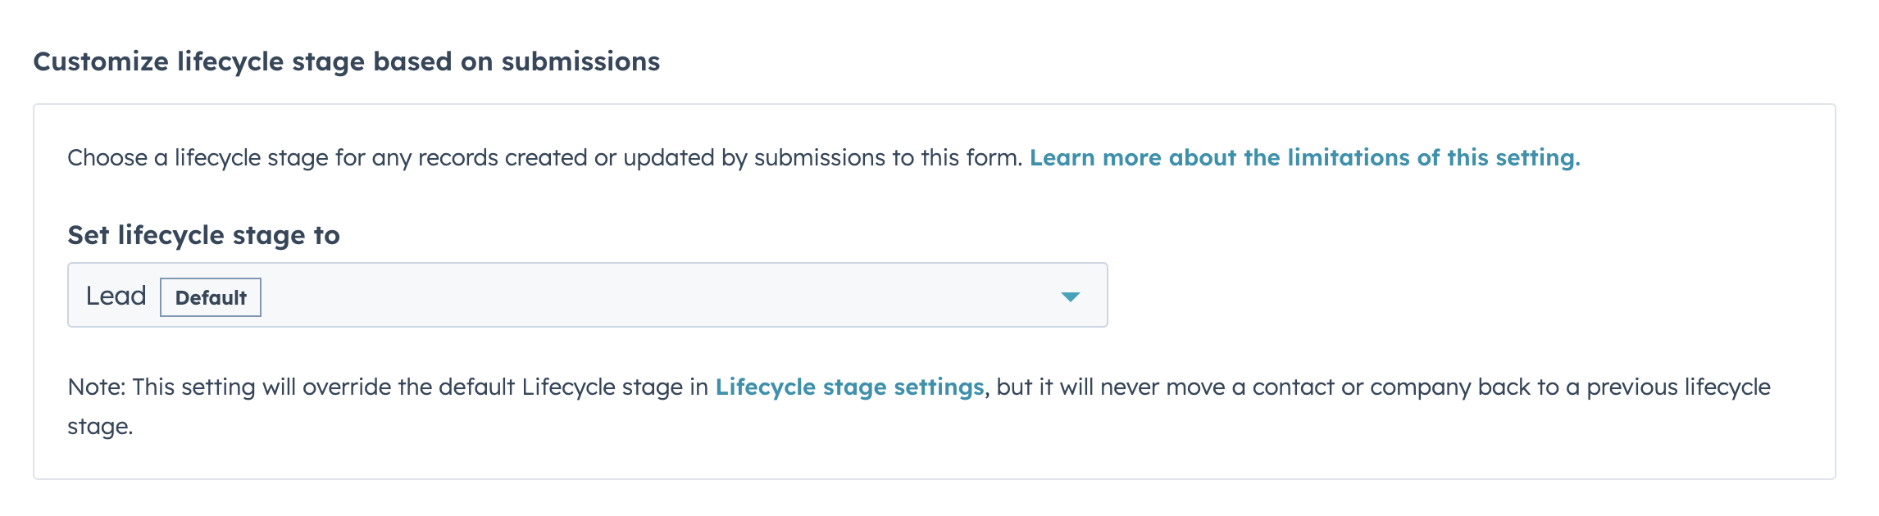Click the 'Set lifecycle stage to' heading
1879x516 pixels.
tap(206, 236)
